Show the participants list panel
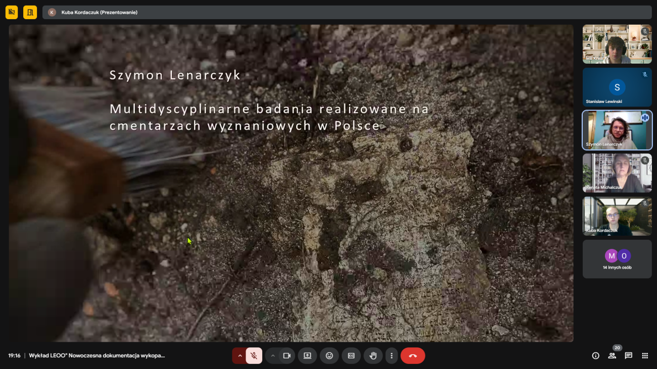 (x=612, y=356)
